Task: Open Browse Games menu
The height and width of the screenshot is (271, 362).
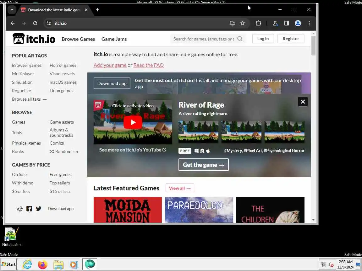Action: pos(78,39)
